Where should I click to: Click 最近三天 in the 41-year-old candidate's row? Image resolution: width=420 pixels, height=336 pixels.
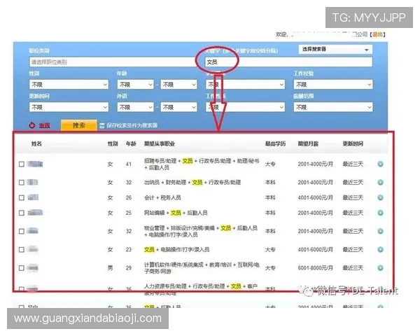(x=353, y=164)
